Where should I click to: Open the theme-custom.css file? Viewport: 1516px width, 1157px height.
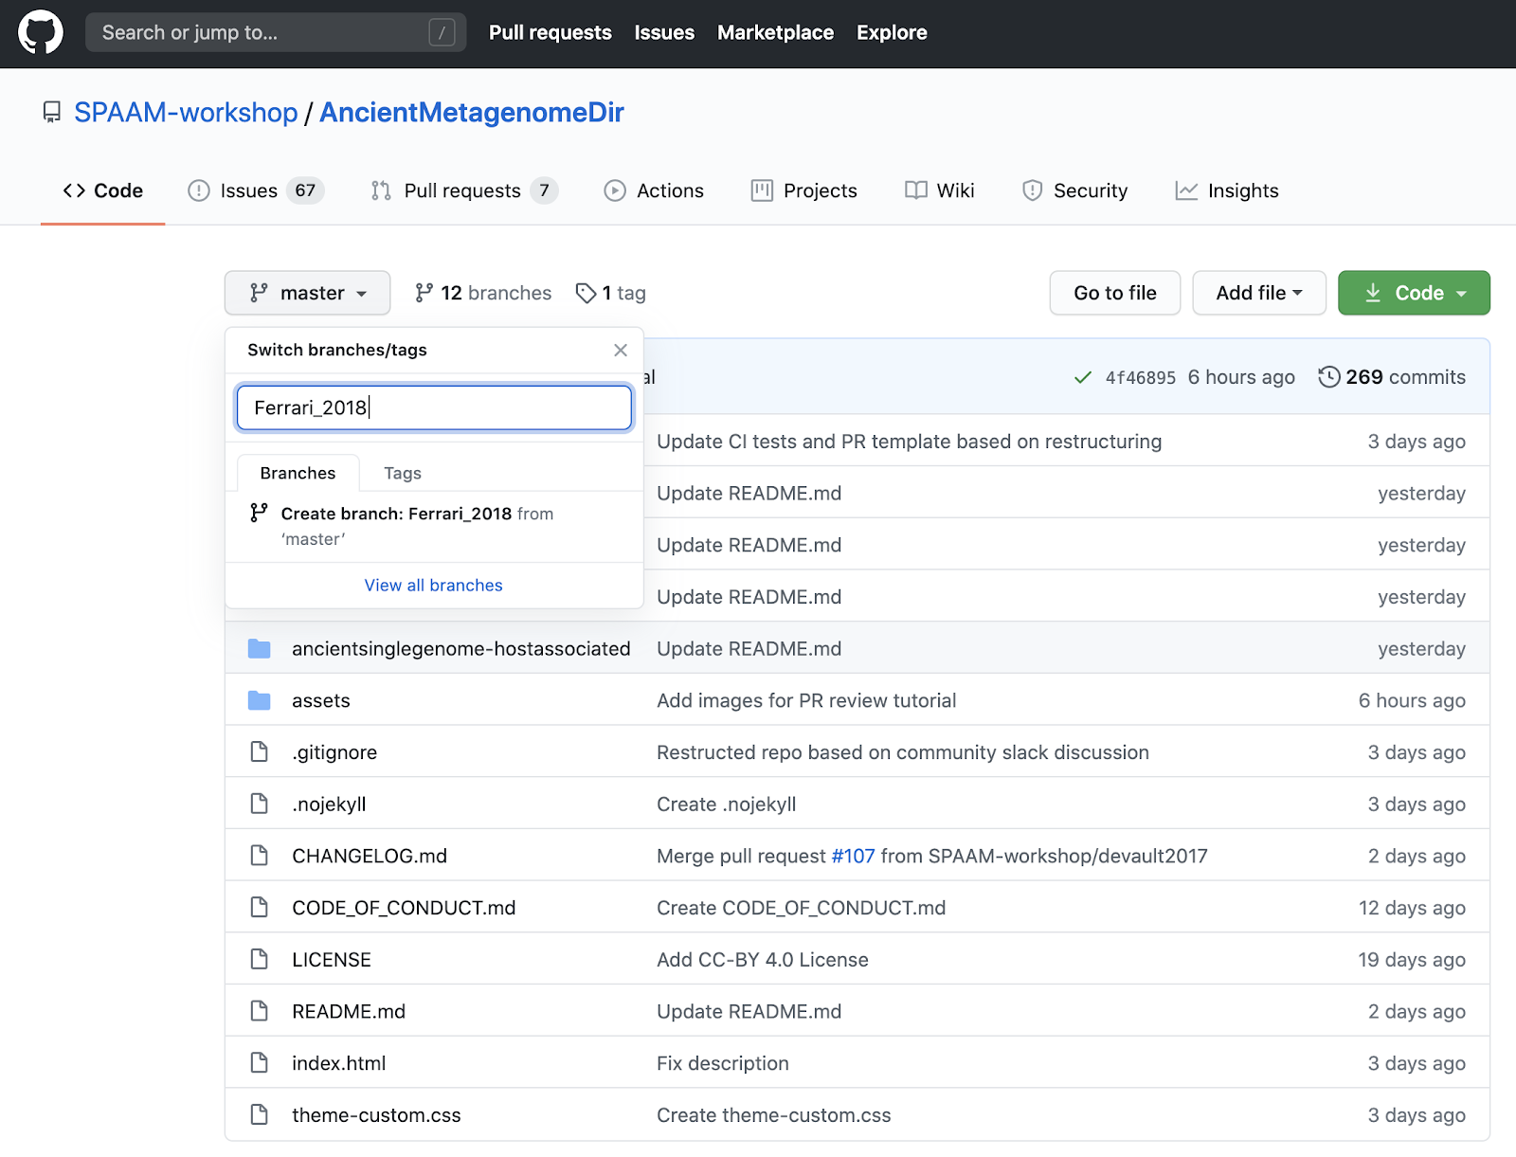376,1115
